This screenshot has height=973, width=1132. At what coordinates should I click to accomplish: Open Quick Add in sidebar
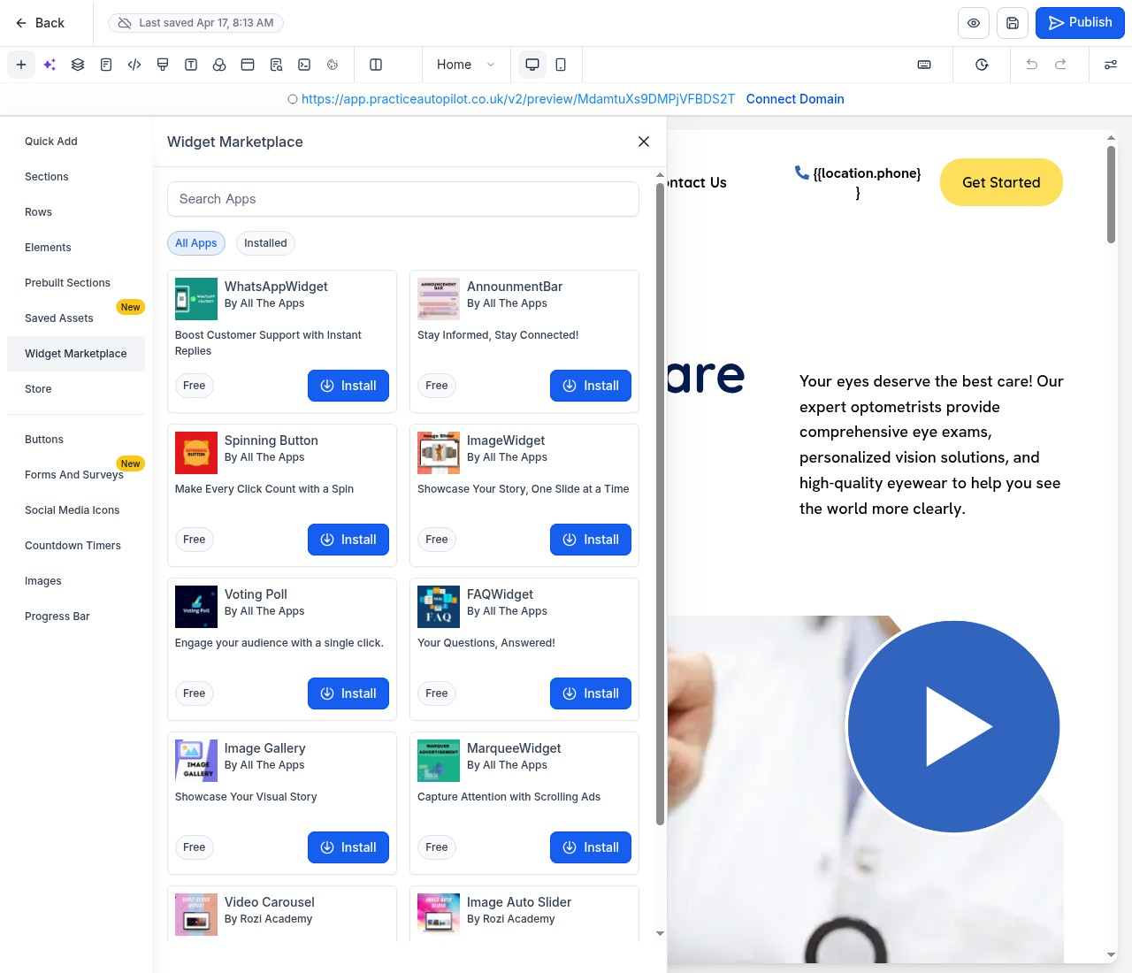point(76,142)
